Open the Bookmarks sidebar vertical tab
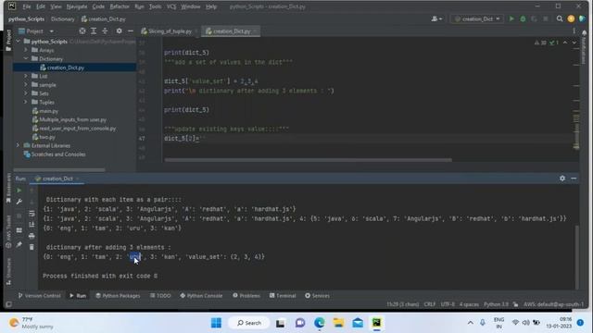The height and width of the screenshot is (333, 593). pyautogui.click(x=8, y=189)
